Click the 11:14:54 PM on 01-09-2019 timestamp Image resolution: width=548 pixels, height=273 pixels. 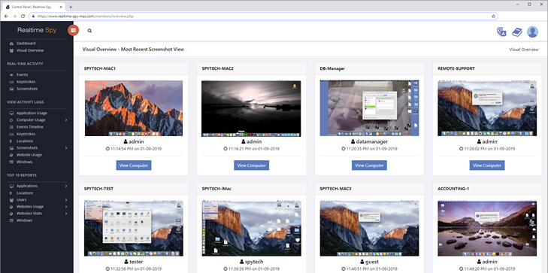pos(136,149)
